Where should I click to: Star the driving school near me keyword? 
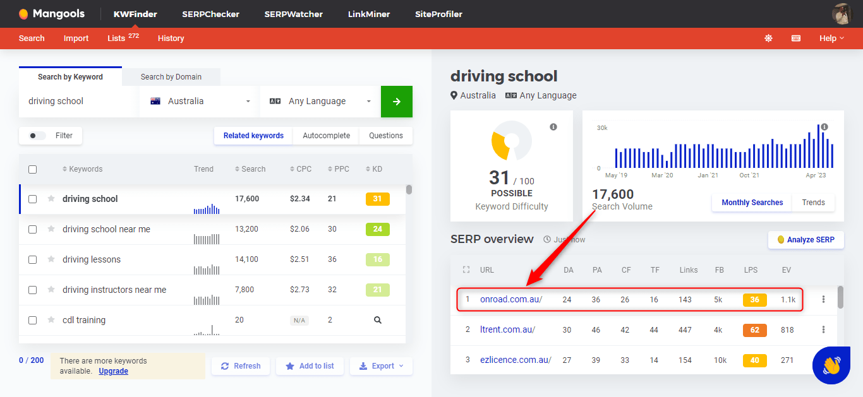pos(51,229)
